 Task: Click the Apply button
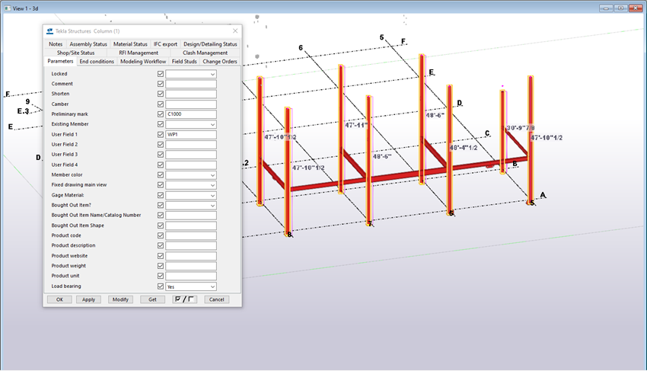click(x=88, y=299)
